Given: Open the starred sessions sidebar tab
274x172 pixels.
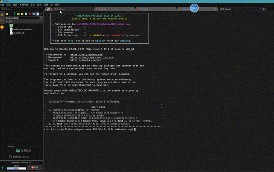Looking at the screenshot, I should (2, 15).
